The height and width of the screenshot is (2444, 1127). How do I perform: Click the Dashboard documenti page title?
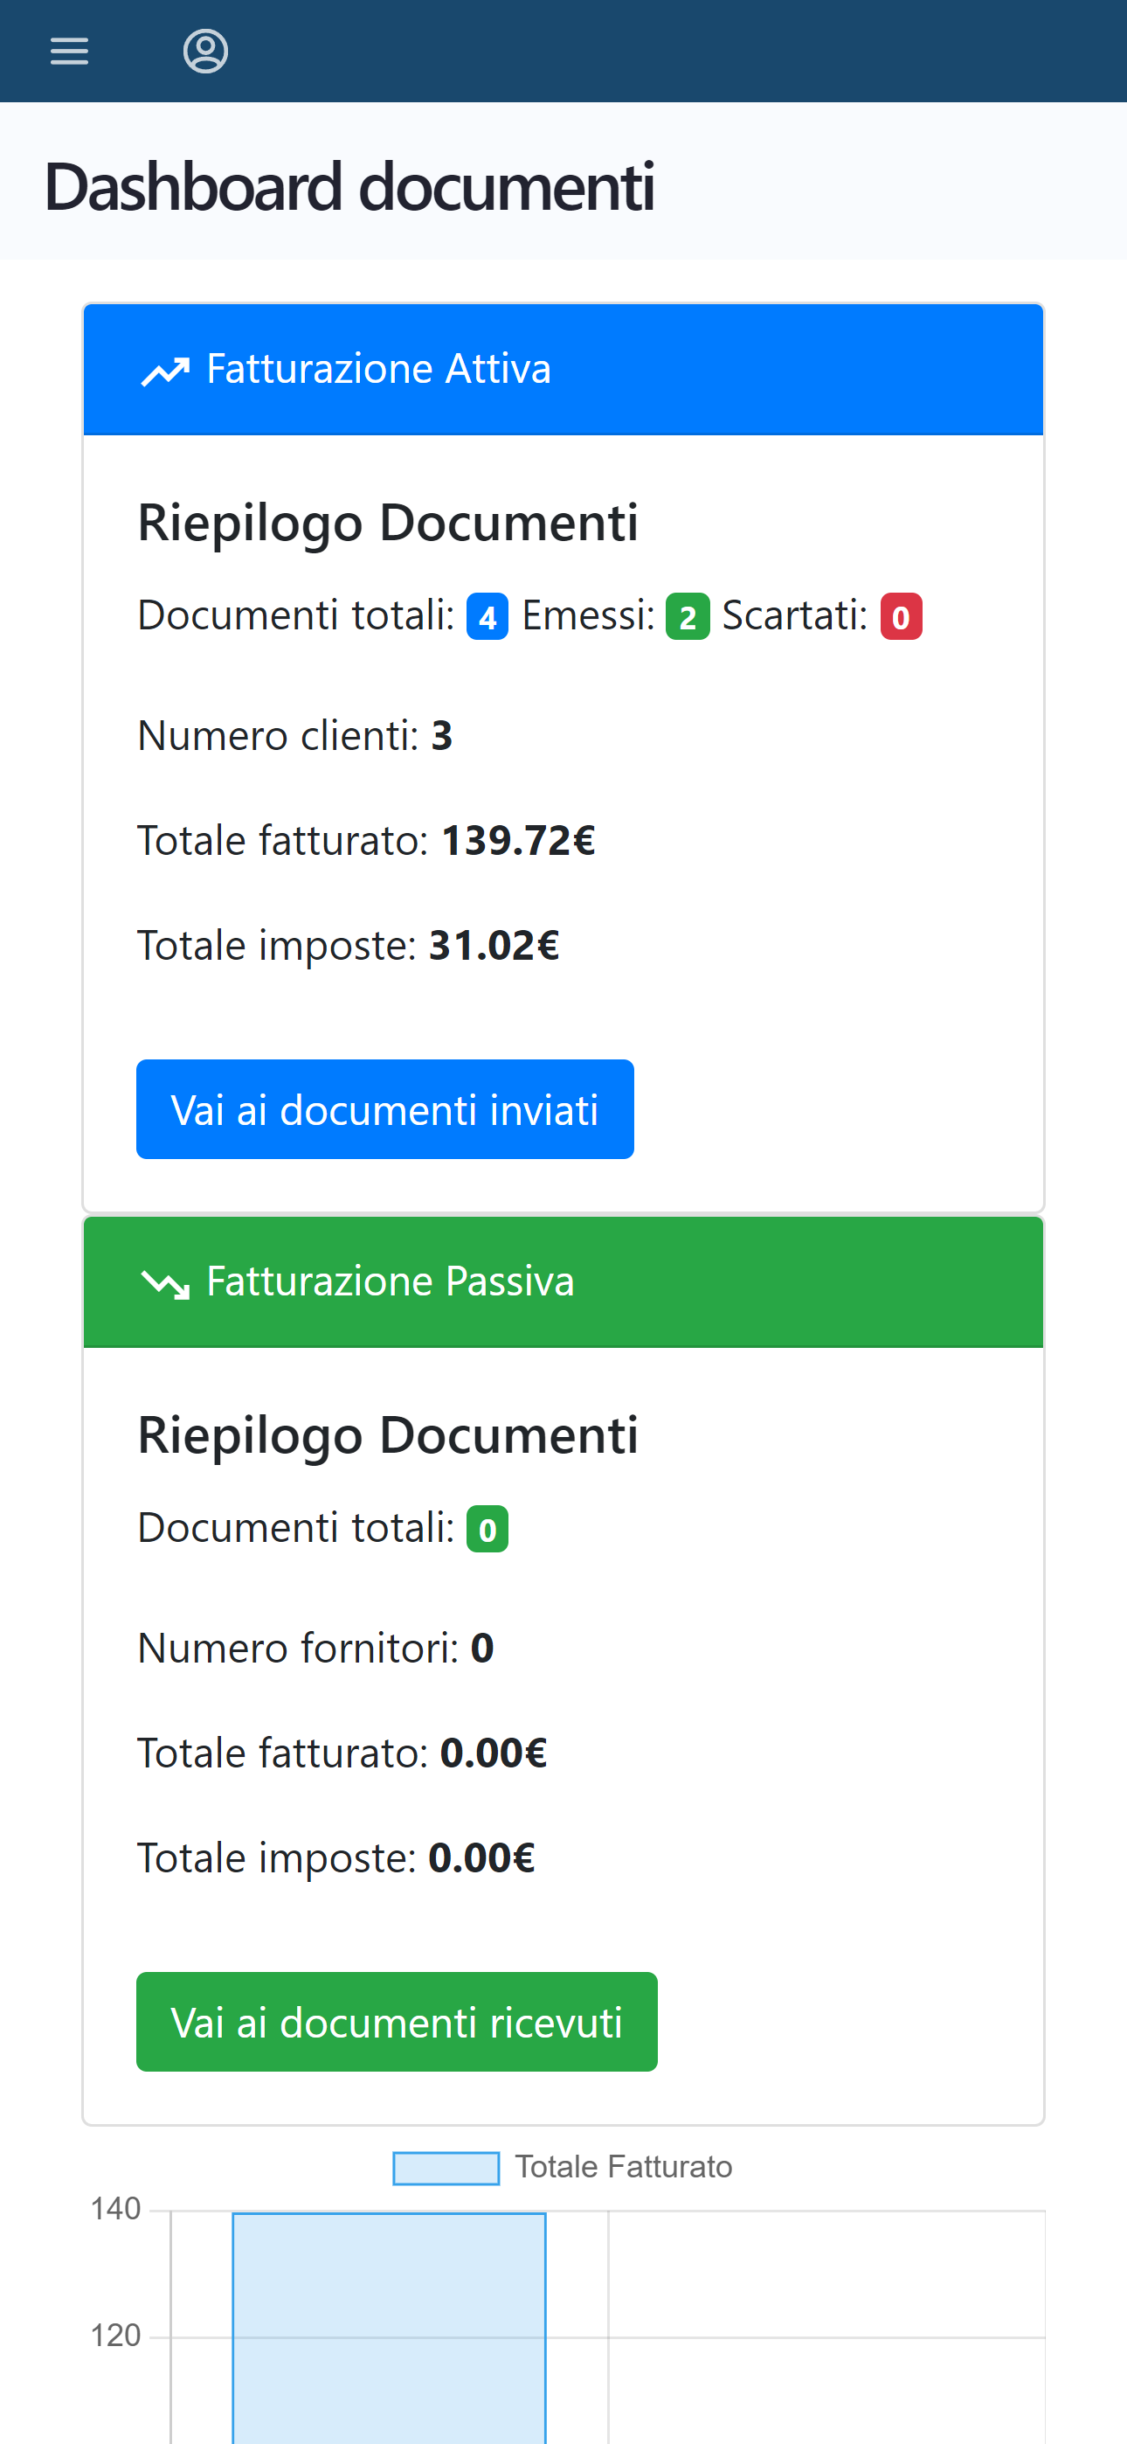[x=349, y=187]
